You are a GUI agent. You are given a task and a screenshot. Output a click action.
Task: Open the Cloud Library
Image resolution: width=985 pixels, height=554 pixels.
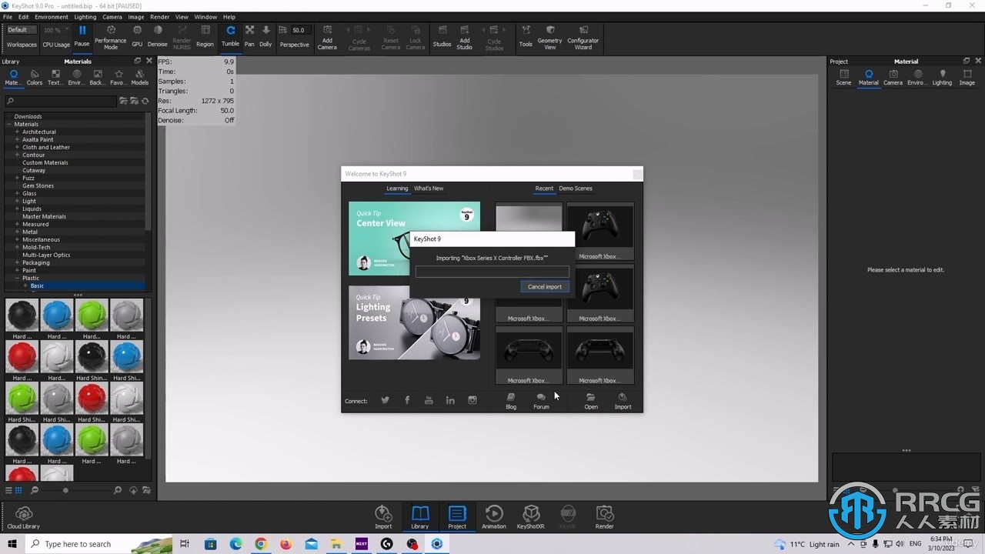[x=24, y=518]
